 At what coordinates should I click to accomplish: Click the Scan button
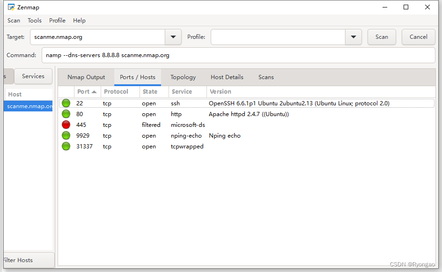[x=382, y=37]
